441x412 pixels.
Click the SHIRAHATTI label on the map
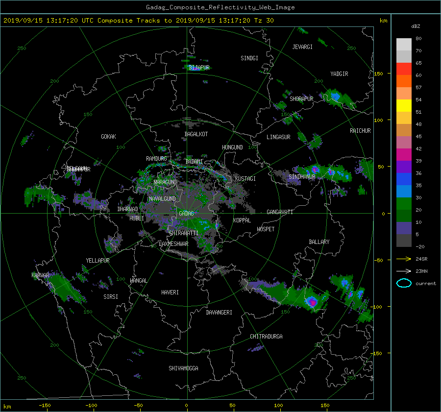183,233
